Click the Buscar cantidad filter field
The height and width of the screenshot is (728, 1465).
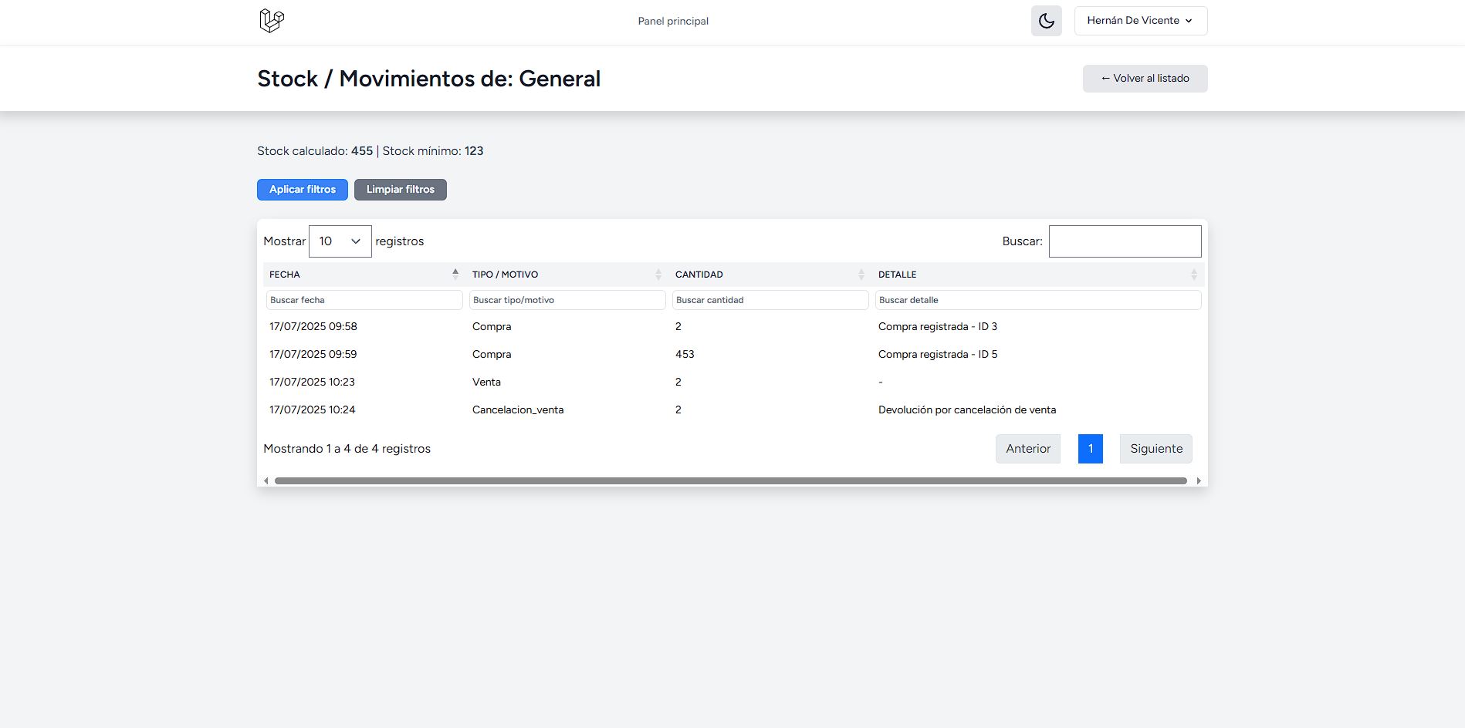(770, 300)
